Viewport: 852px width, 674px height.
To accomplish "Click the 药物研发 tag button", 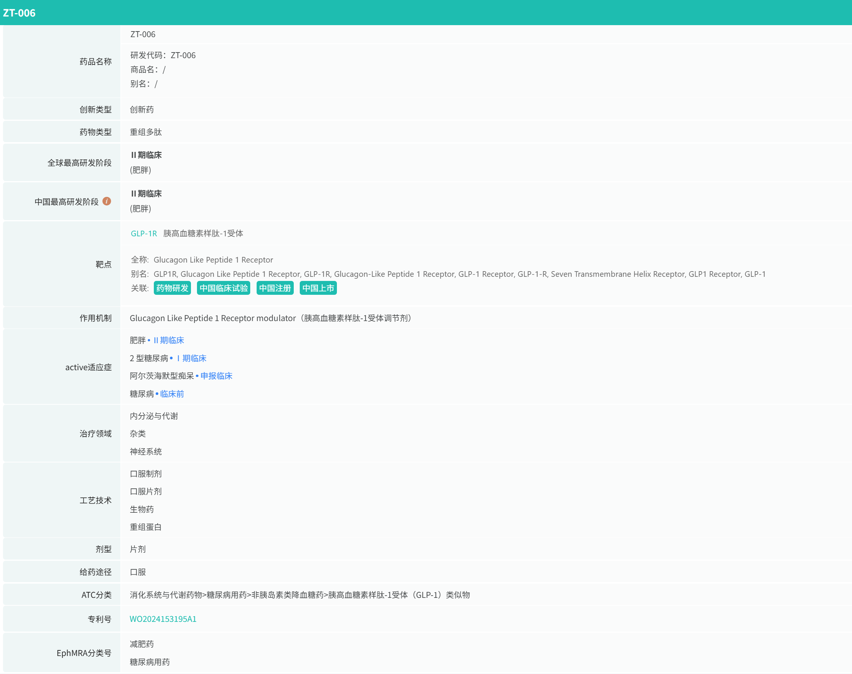I will pos(172,288).
